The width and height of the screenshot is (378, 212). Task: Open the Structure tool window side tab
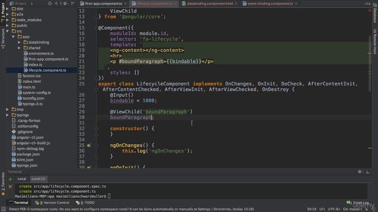pyautogui.click(x=2, y=38)
